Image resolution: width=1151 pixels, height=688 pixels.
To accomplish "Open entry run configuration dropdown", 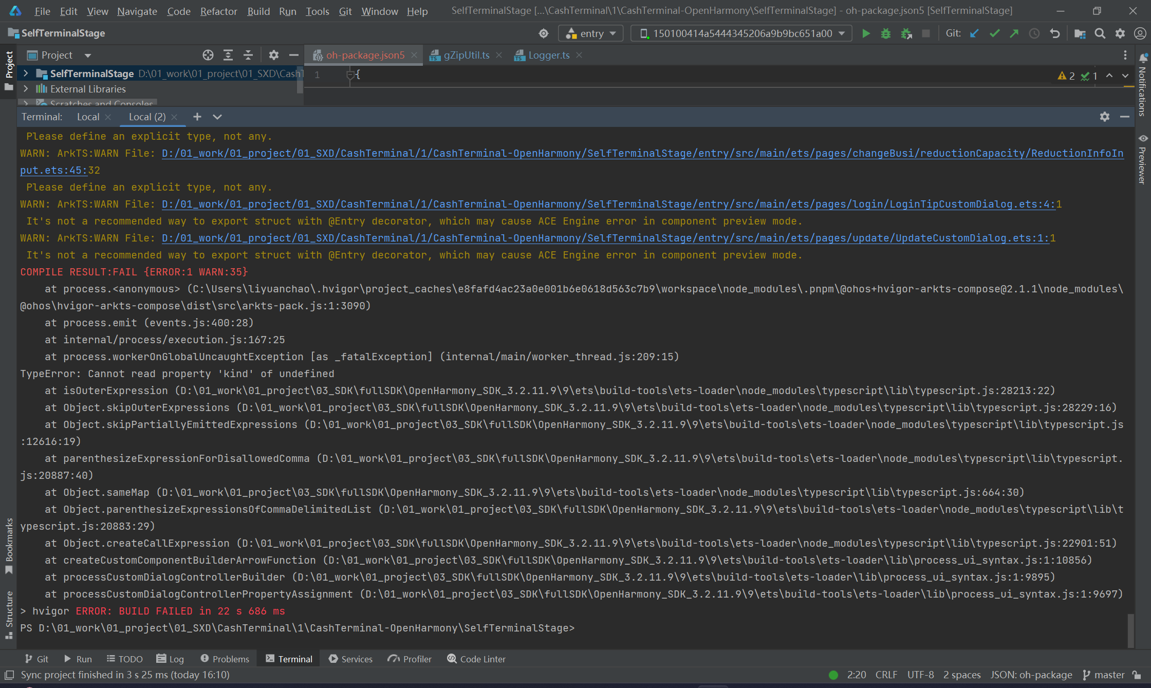I will pyautogui.click(x=590, y=33).
